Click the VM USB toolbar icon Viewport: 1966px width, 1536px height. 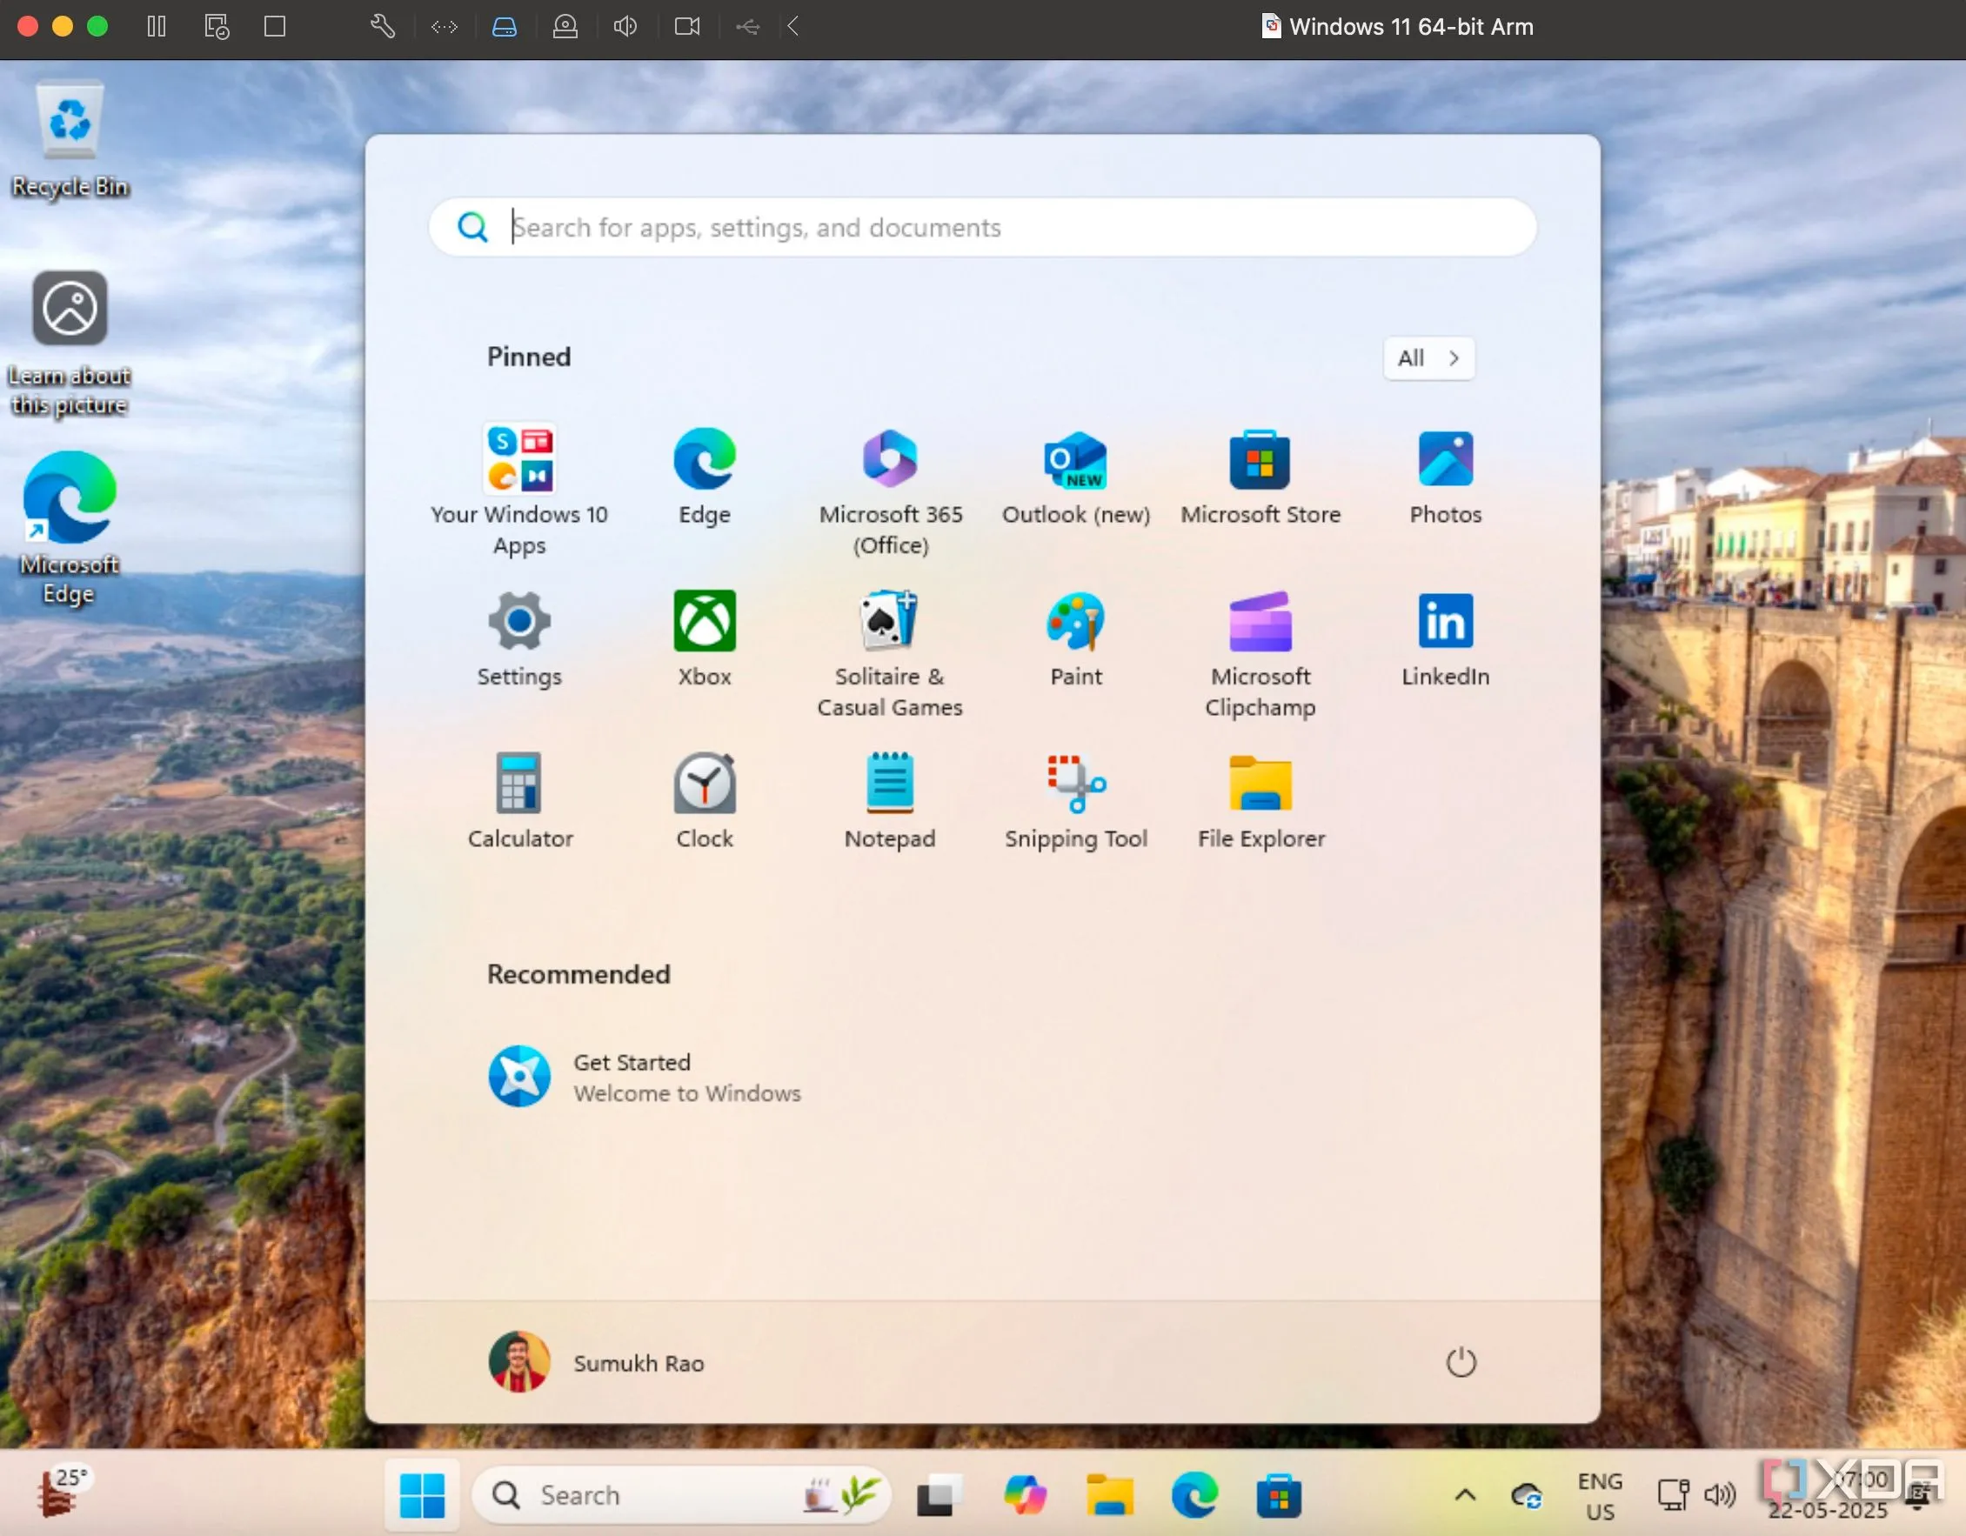(x=747, y=27)
